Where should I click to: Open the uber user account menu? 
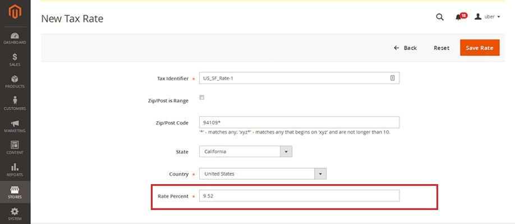[488, 17]
